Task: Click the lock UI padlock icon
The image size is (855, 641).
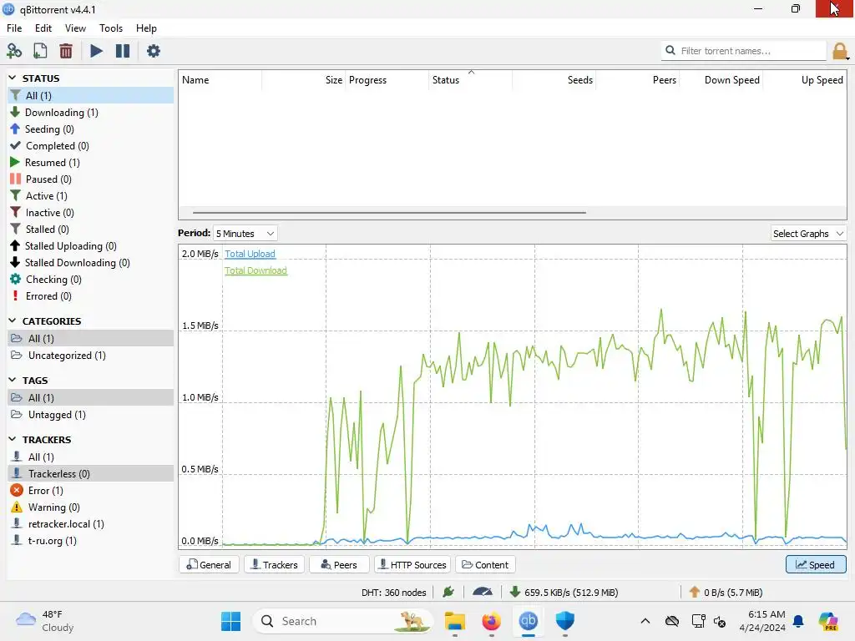Action: pos(840,51)
